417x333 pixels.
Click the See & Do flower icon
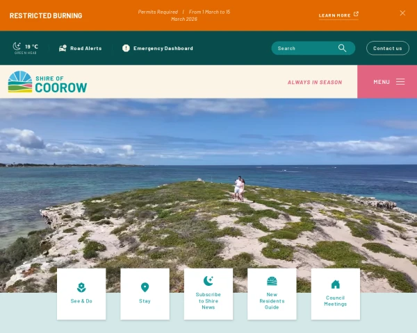pyautogui.click(x=81, y=288)
